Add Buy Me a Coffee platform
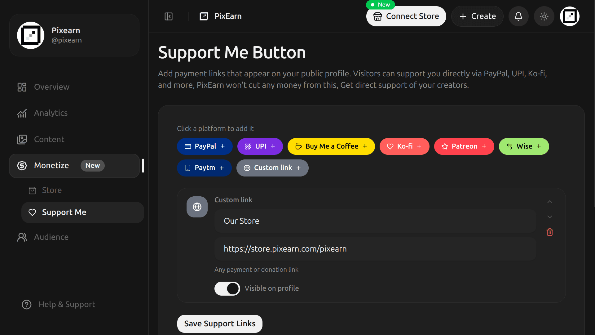 331,146
